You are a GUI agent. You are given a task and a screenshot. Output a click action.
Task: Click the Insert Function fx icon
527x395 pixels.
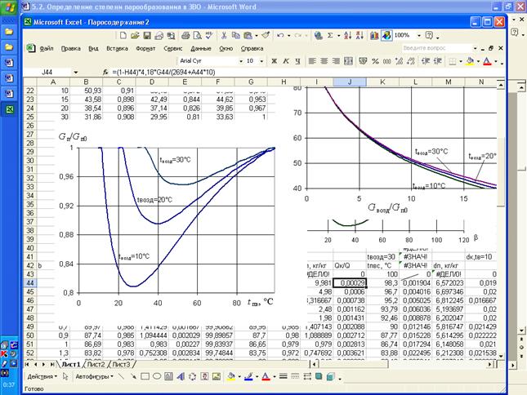105,72
